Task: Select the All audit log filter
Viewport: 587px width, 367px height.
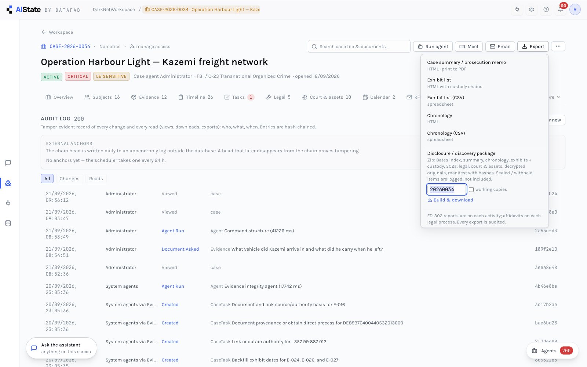Action: (x=47, y=179)
